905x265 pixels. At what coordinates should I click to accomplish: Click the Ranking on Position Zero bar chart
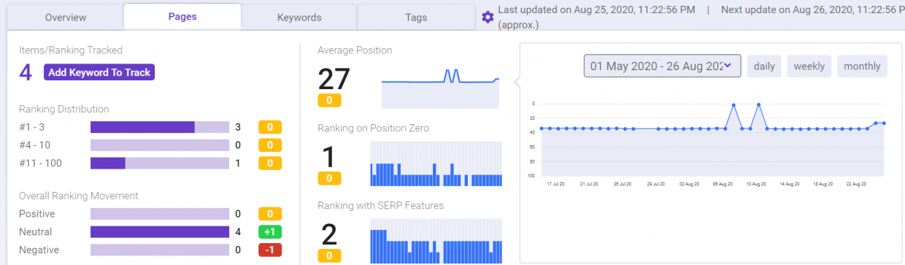pos(436,164)
